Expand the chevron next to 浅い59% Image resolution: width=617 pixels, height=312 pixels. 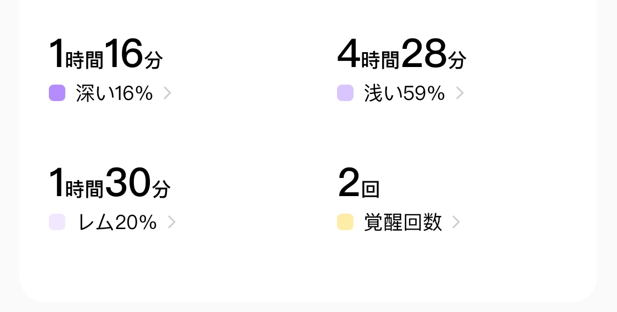[459, 93]
